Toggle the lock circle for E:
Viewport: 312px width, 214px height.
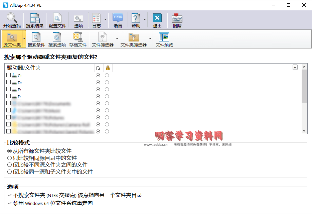point(107,89)
